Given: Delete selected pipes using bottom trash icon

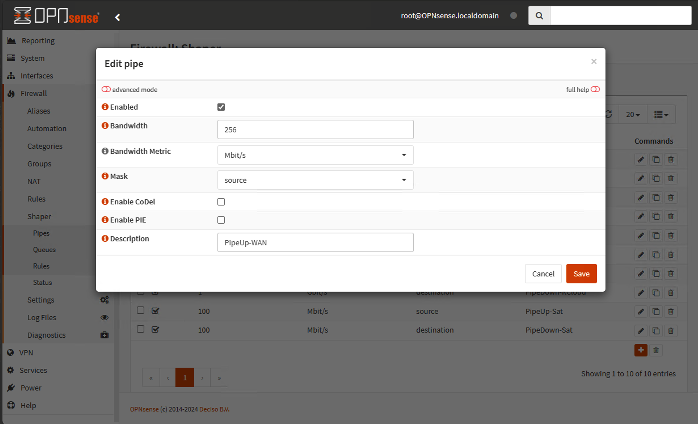Looking at the screenshot, I should (x=656, y=350).
